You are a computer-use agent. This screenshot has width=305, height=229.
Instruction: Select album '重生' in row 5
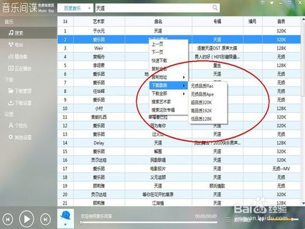217,65
